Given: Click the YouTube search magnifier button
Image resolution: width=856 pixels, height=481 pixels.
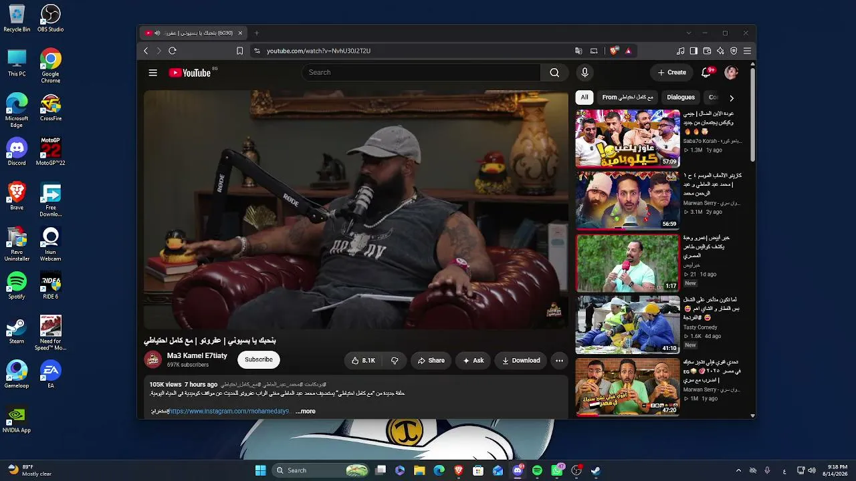Looking at the screenshot, I should (554, 73).
